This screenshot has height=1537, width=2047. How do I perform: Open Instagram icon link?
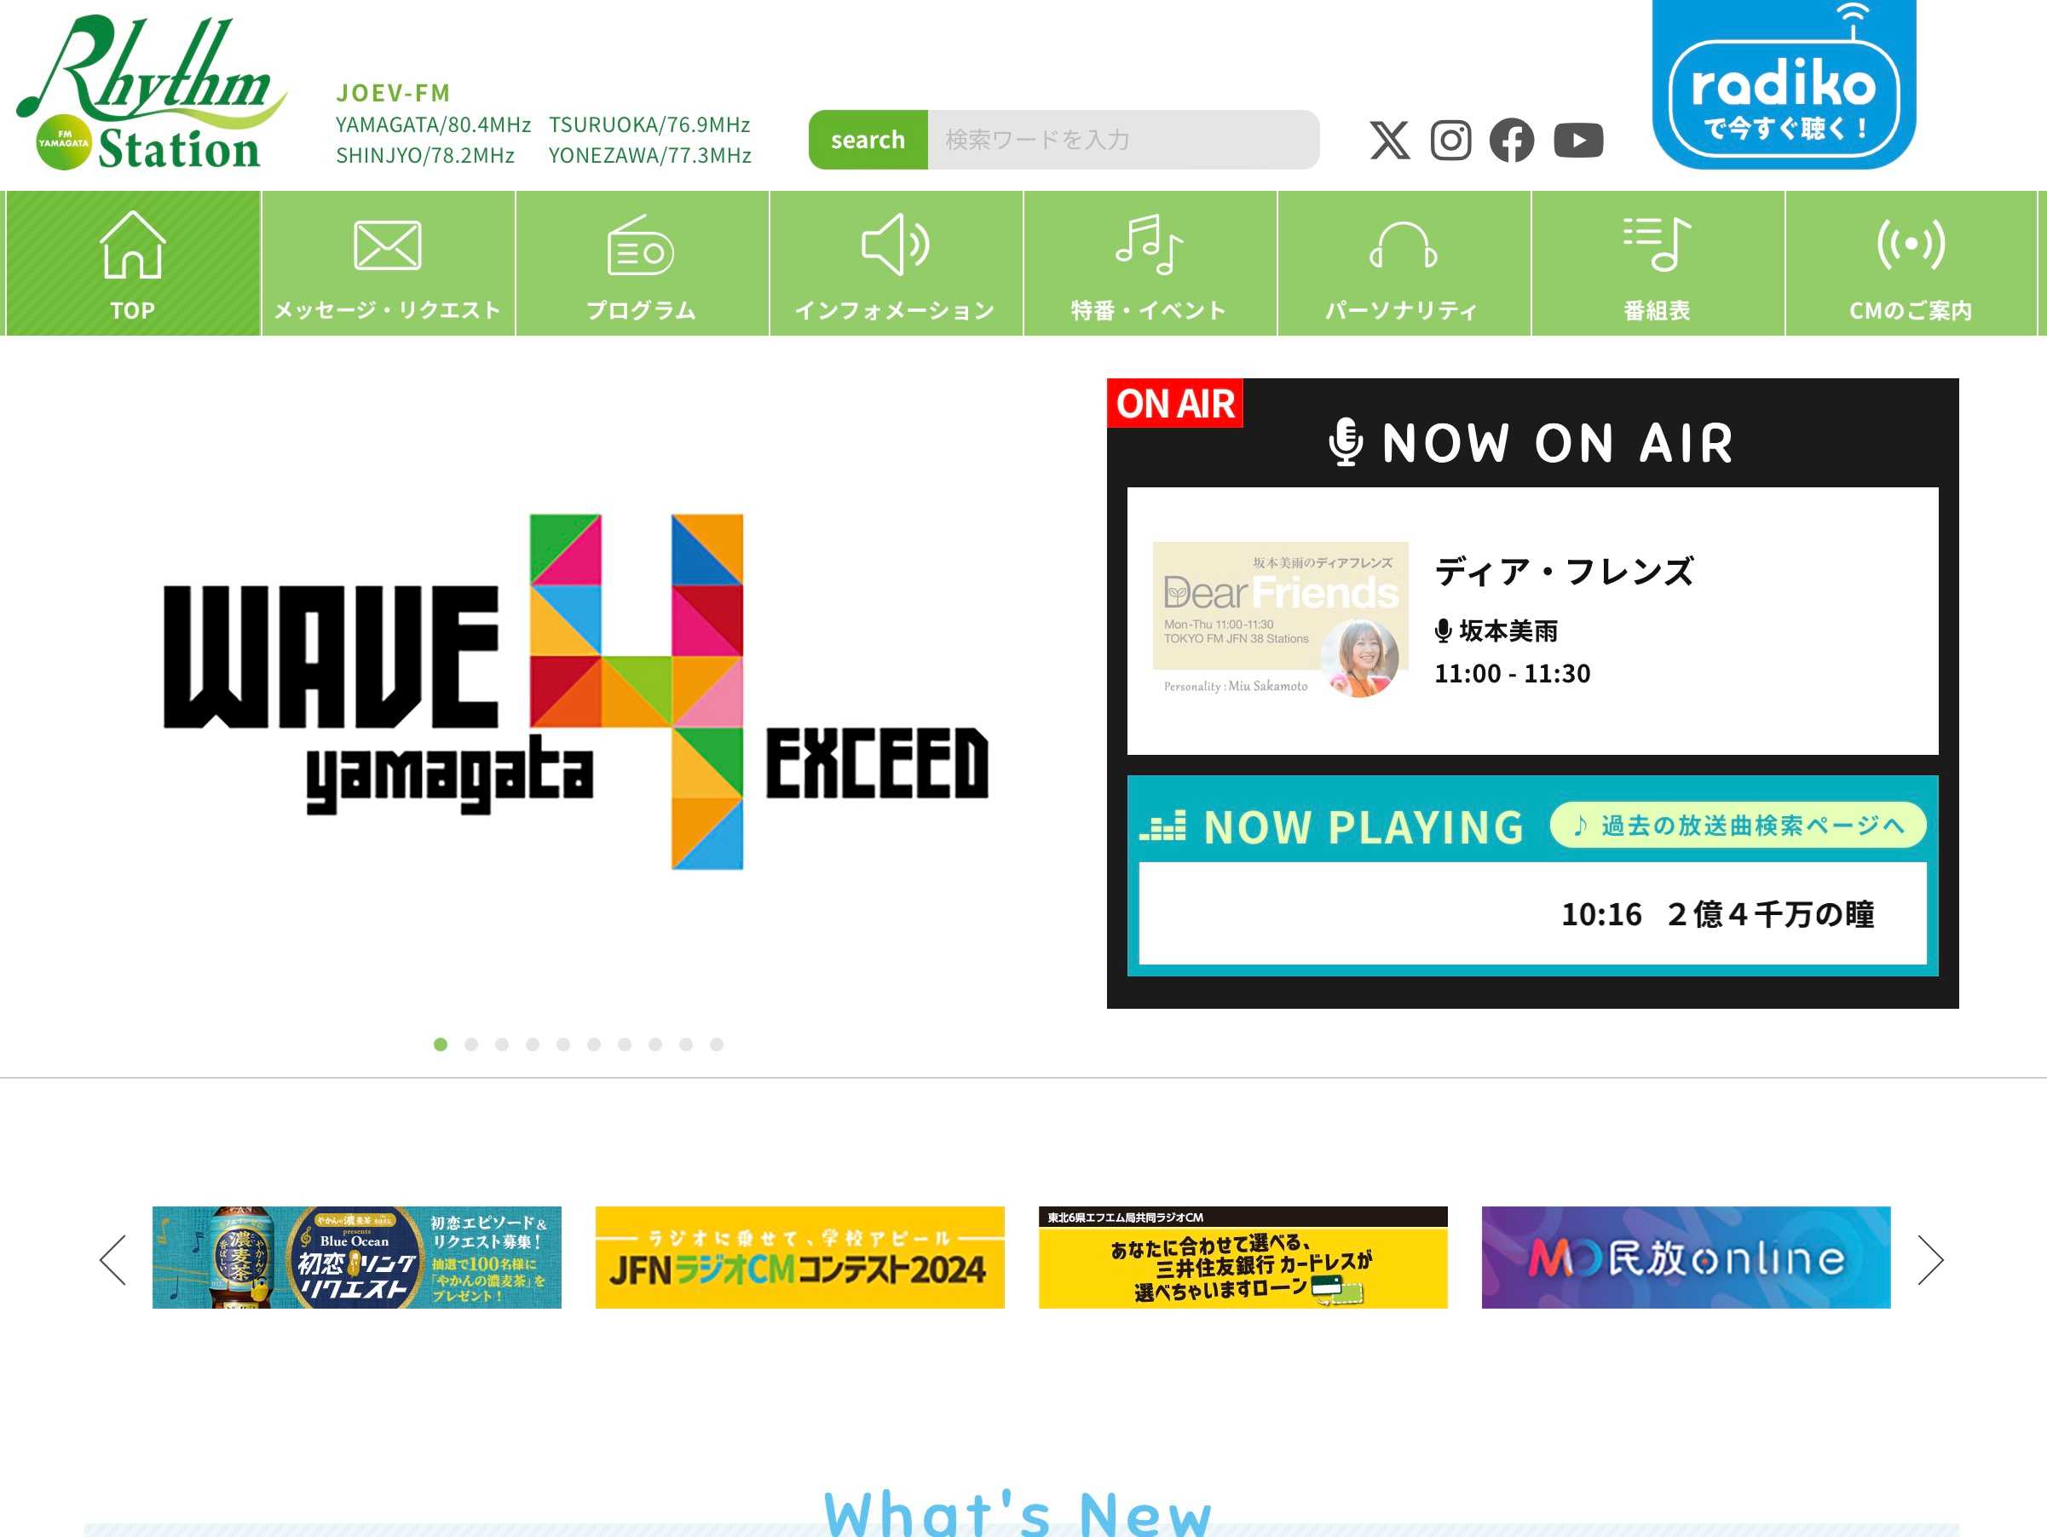[1450, 139]
